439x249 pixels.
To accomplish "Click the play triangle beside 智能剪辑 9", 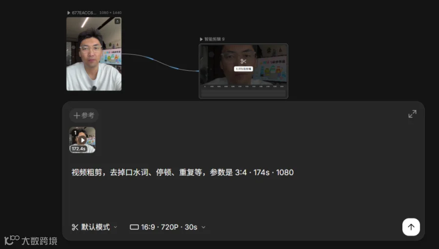I will point(201,39).
